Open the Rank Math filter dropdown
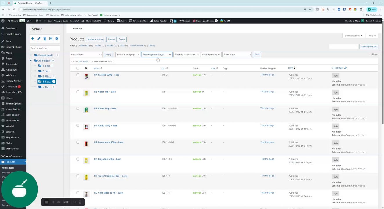 237,55
